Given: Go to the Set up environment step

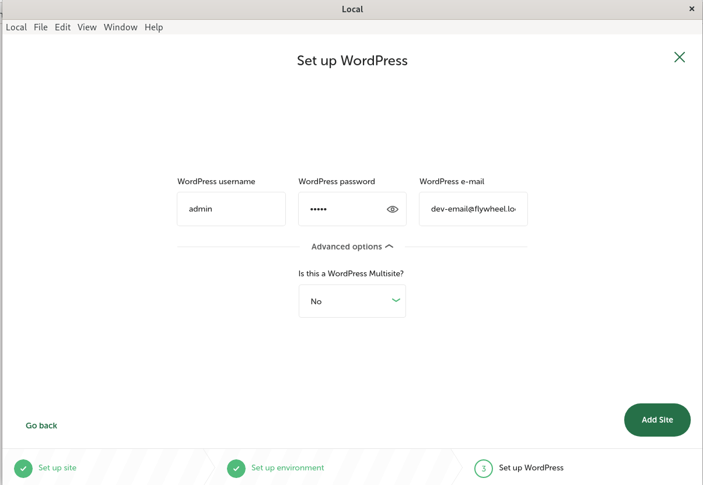Looking at the screenshot, I should click(288, 468).
